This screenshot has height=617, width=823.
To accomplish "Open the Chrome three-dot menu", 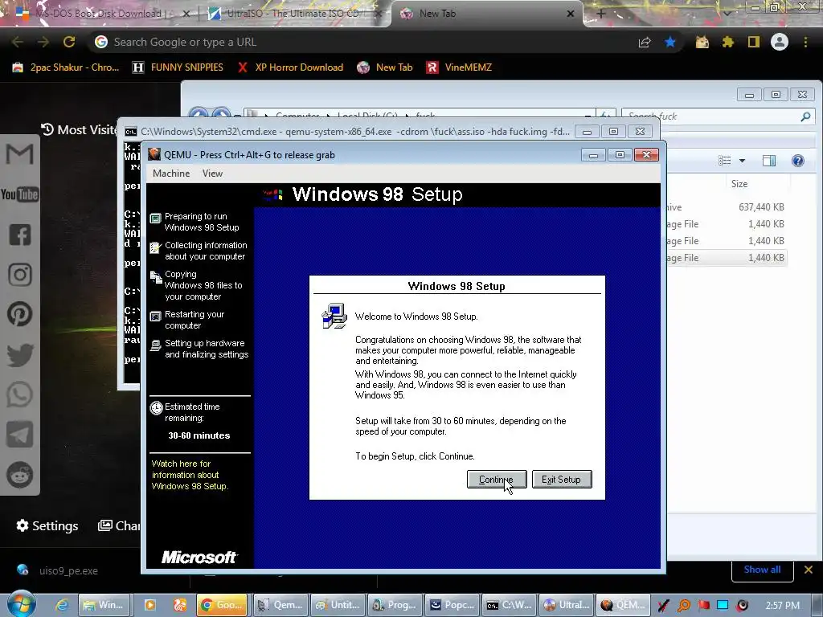I will [805, 42].
